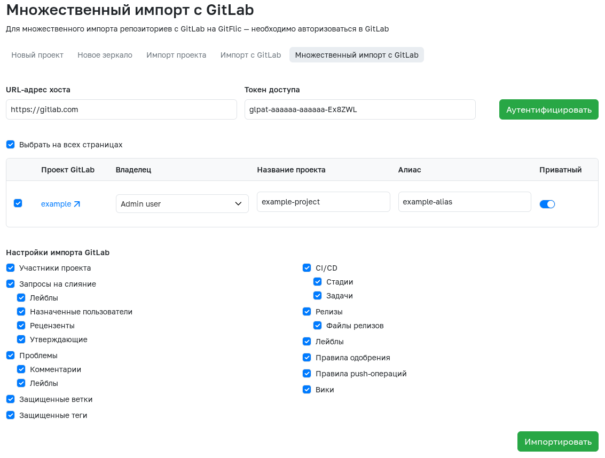605x458 pixels.
Task: Switch to Импорт проекта tab
Action: 176,55
